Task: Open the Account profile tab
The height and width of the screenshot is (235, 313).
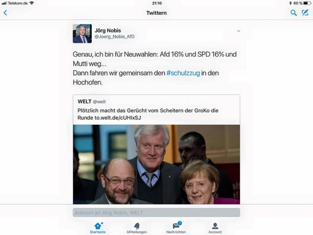Action: coord(215,228)
